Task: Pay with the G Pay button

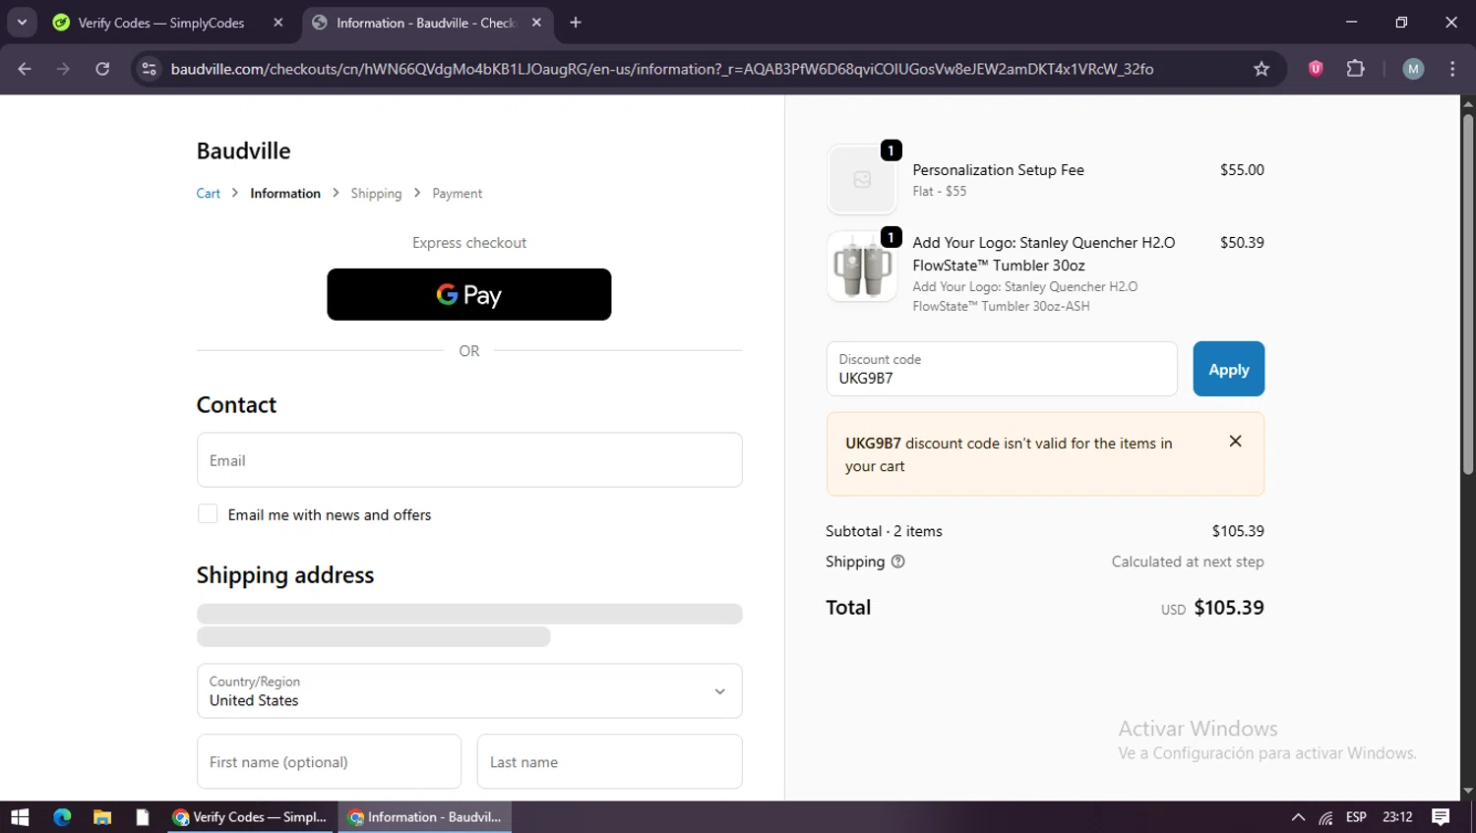Action: click(469, 294)
